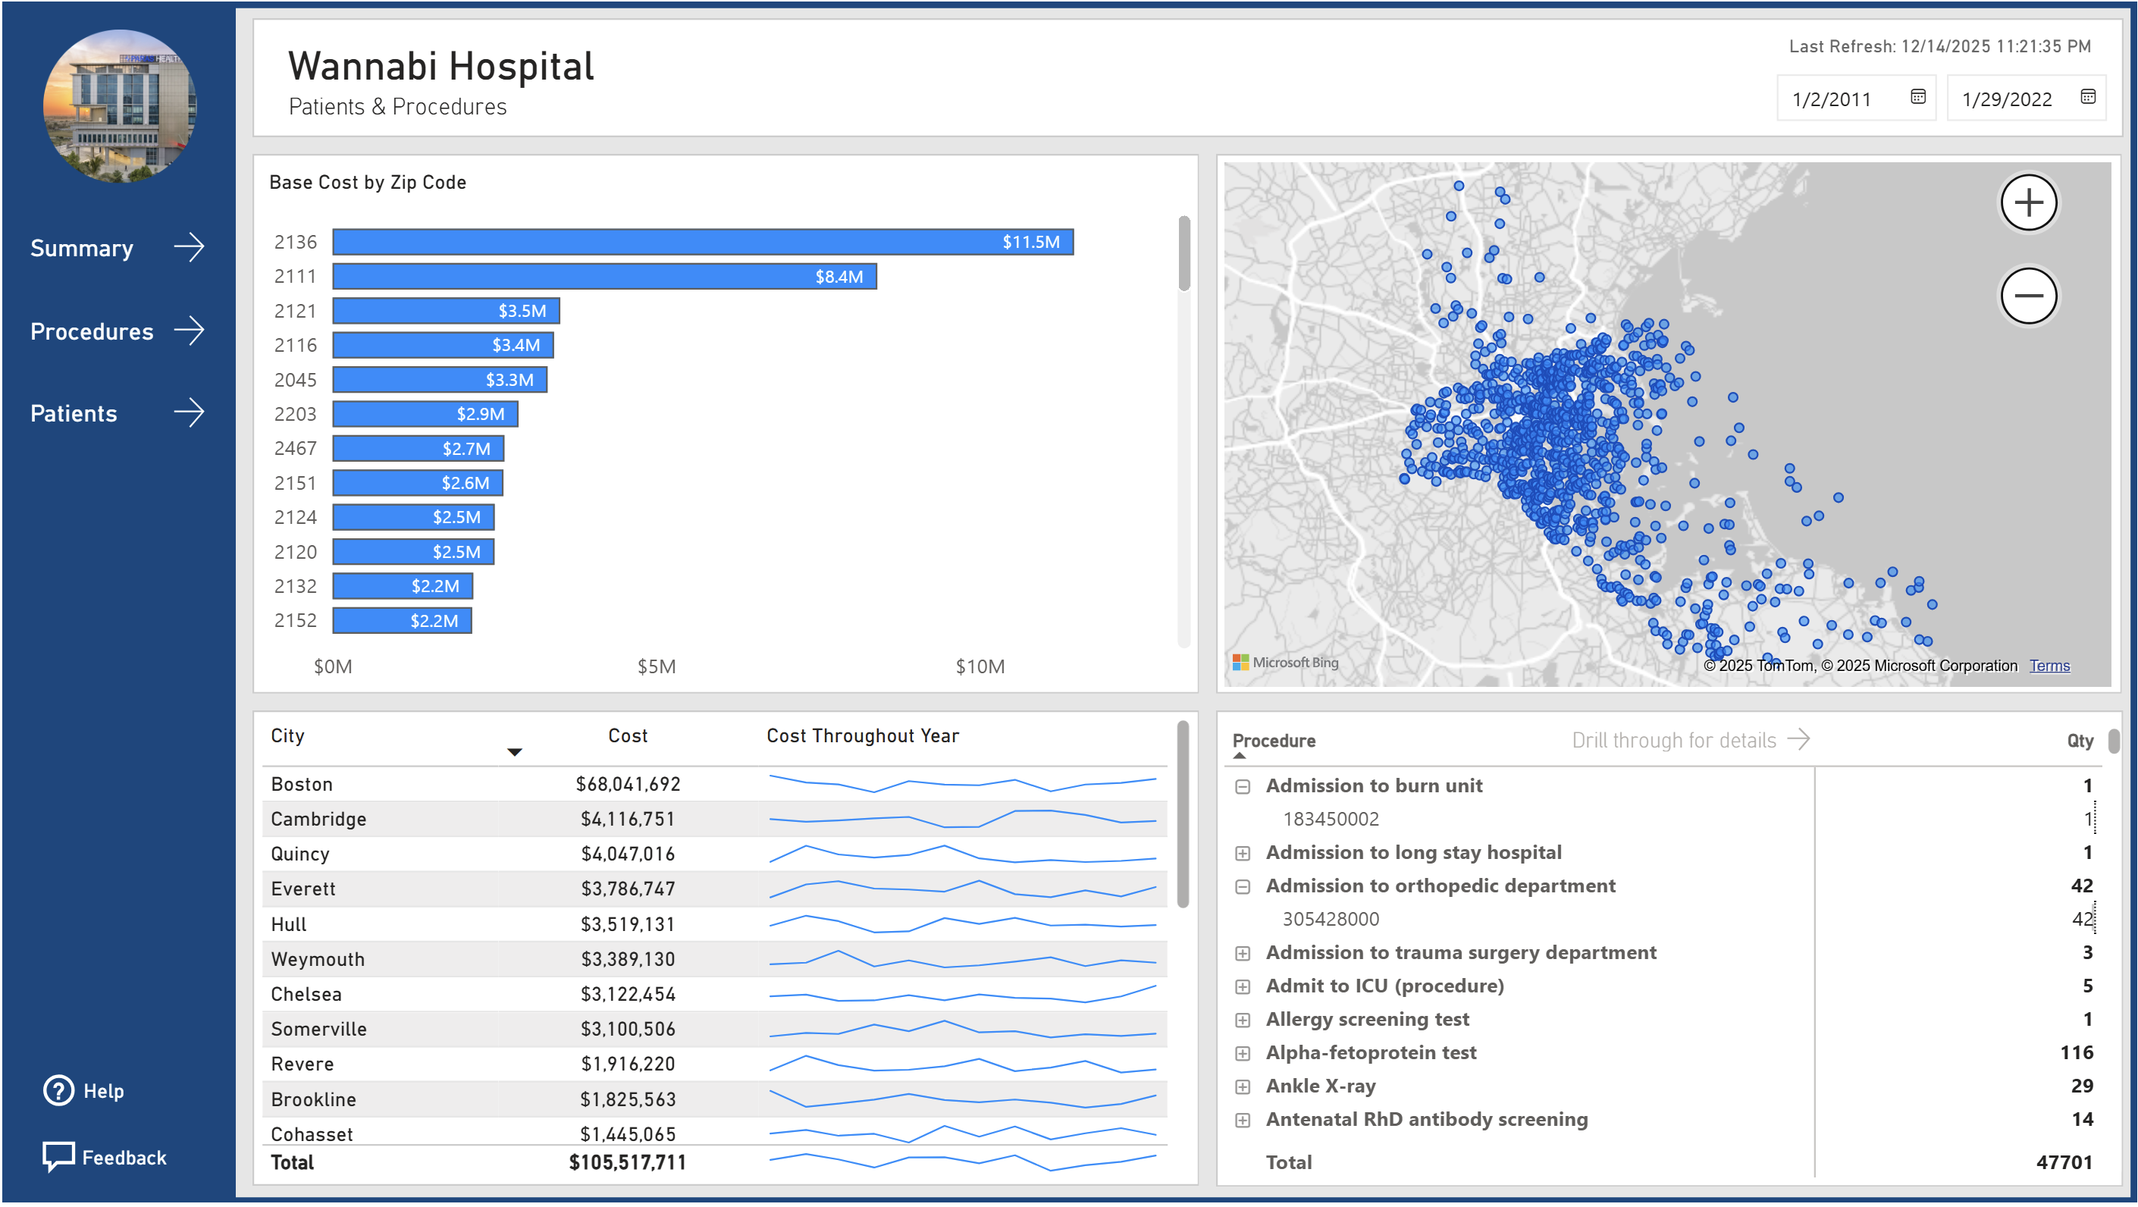
Task: Open the end date calendar picker icon
Action: [x=2087, y=97]
